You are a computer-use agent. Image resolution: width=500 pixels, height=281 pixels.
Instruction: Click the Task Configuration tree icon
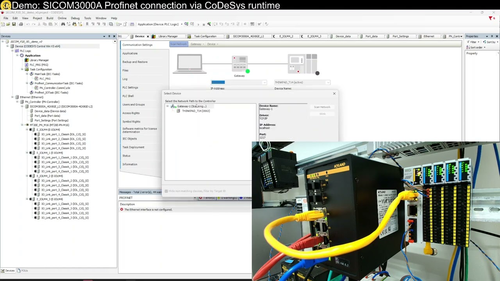(x=27, y=69)
